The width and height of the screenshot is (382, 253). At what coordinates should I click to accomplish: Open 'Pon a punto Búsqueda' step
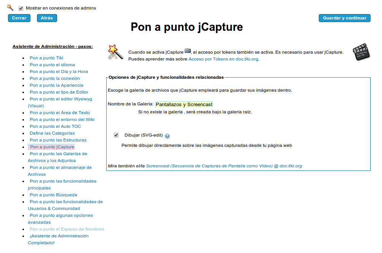[53, 195]
